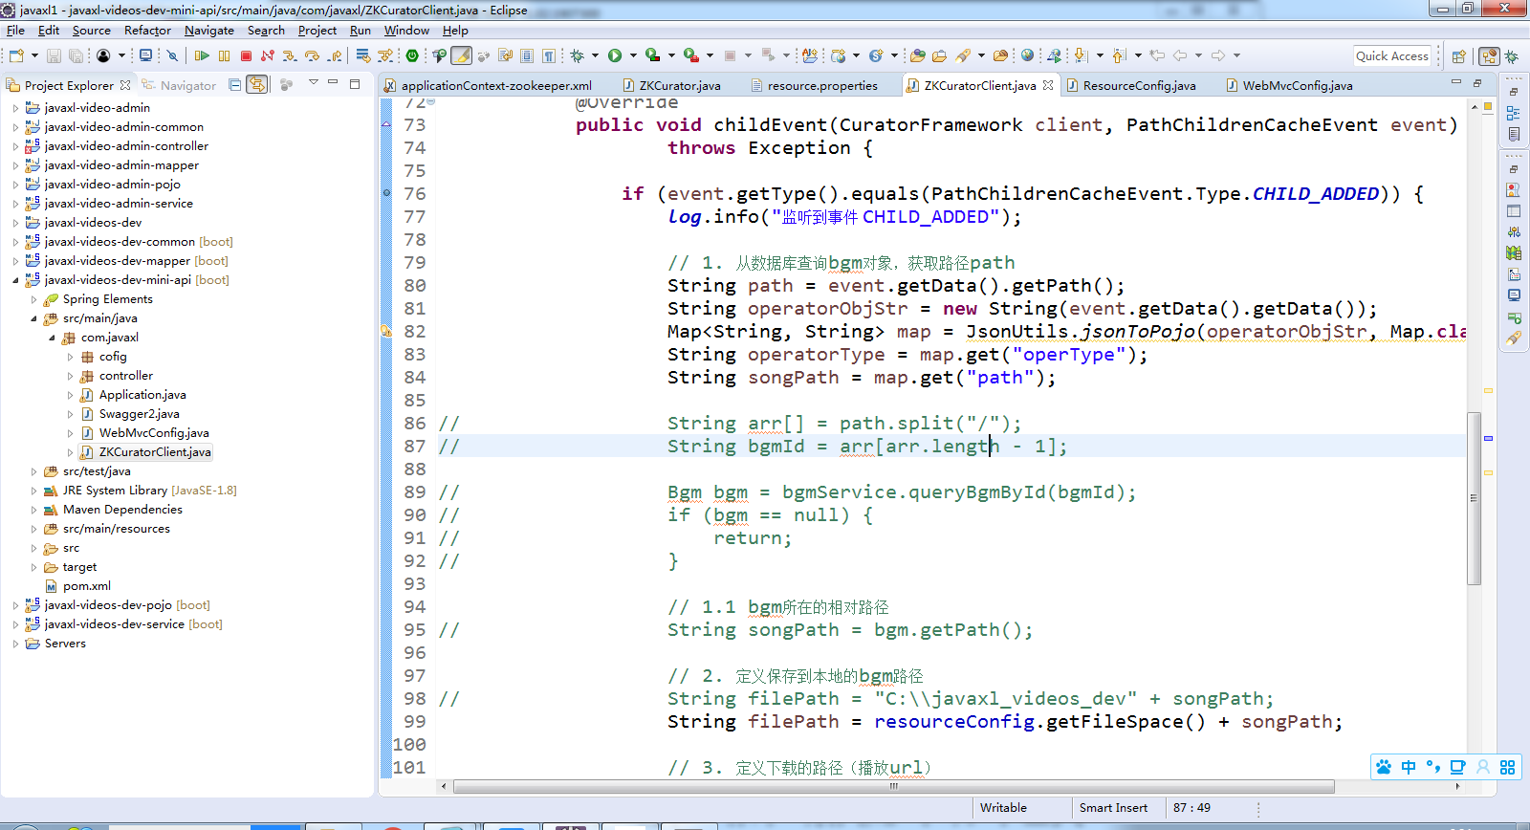The width and height of the screenshot is (1530, 830).
Task: Click the Next Annotation arrow icon
Action: pos(1081,55)
